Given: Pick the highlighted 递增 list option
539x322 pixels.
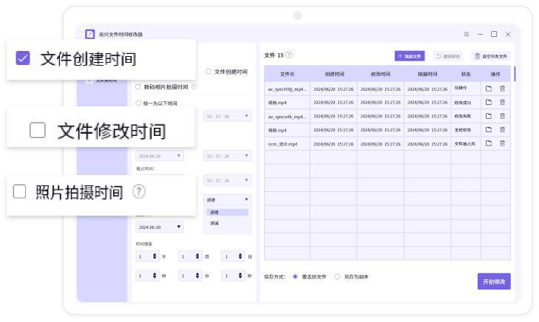Looking at the screenshot, I should pyautogui.click(x=214, y=212).
